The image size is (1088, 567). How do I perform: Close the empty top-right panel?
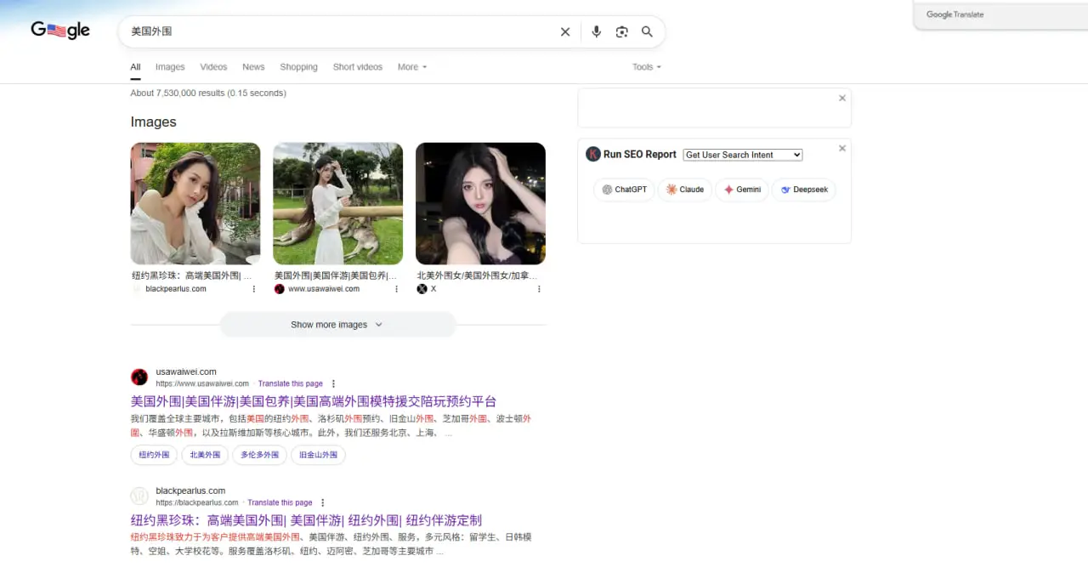[842, 98]
